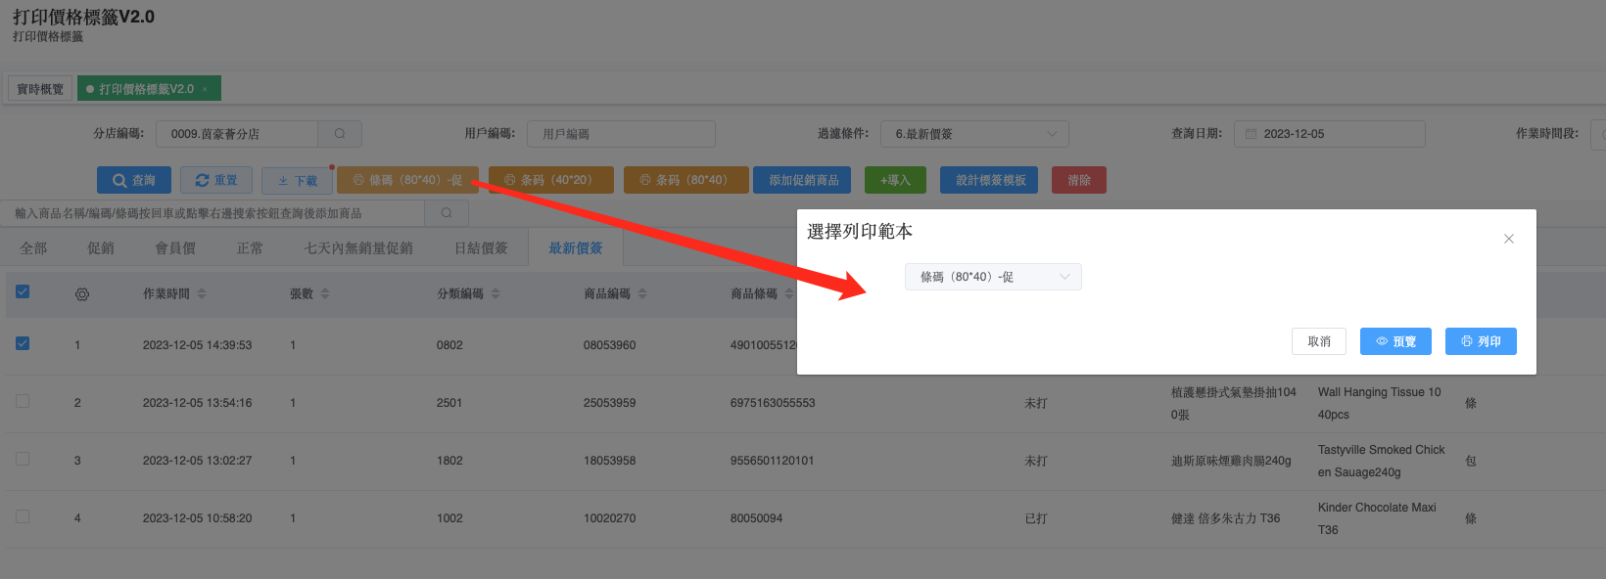
Task: Select the 最新價簽 tab
Action: [x=576, y=248]
